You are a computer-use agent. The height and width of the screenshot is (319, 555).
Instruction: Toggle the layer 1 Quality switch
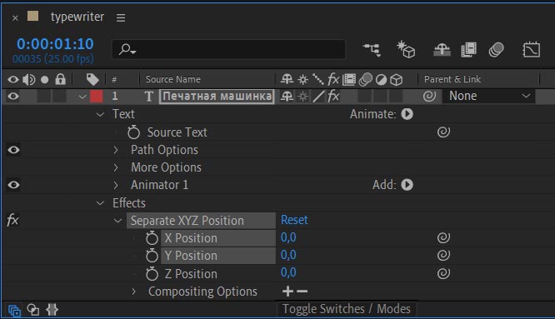tap(318, 96)
